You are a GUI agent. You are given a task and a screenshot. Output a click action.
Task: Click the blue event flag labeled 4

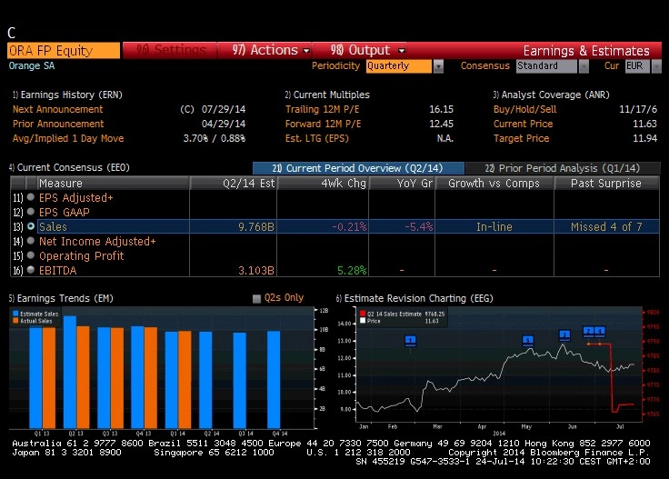point(600,332)
